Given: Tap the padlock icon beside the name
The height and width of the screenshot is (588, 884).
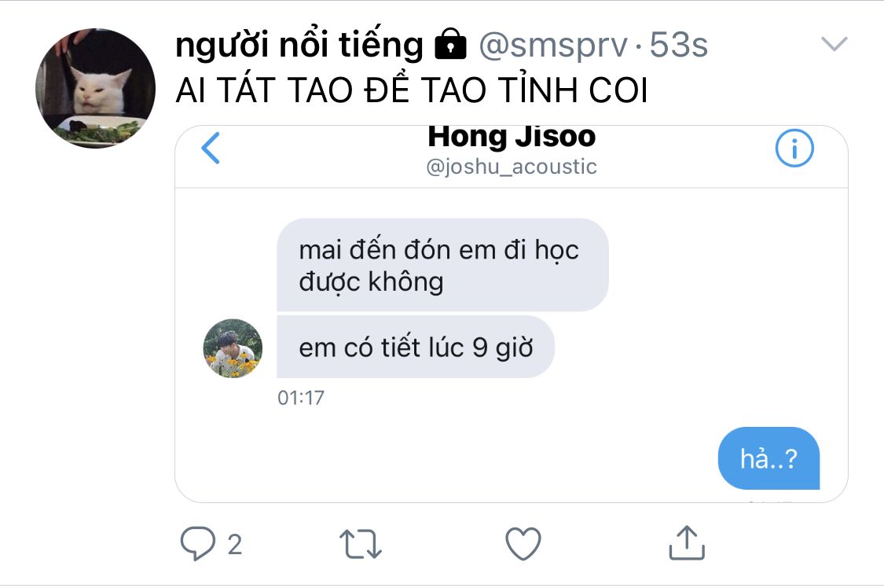Looking at the screenshot, I should 450,45.
